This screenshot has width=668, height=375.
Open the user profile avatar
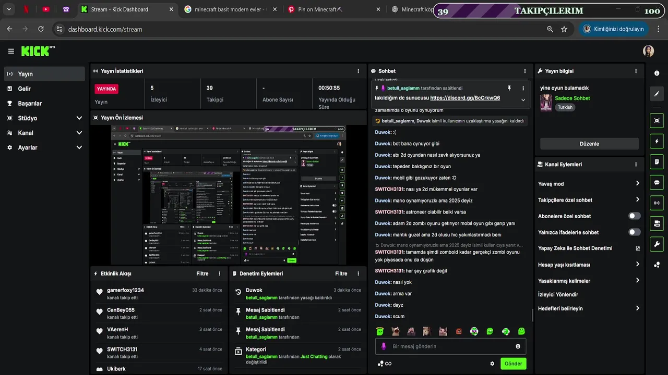pos(648,51)
